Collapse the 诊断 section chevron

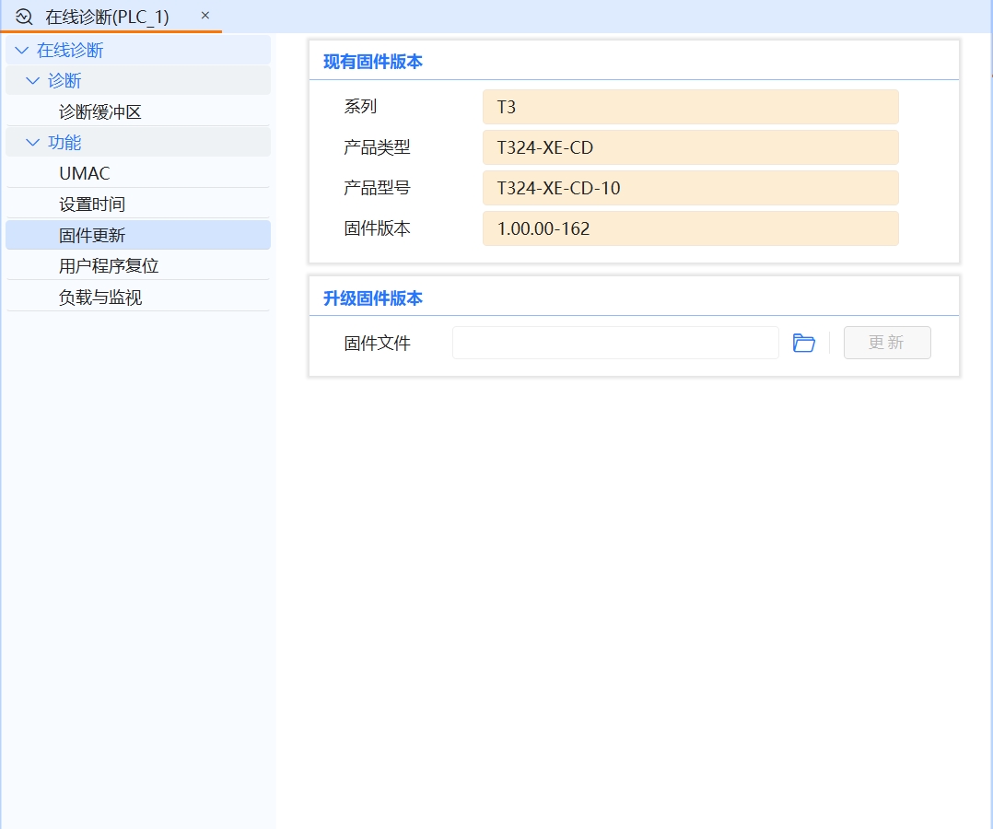pyautogui.click(x=35, y=80)
